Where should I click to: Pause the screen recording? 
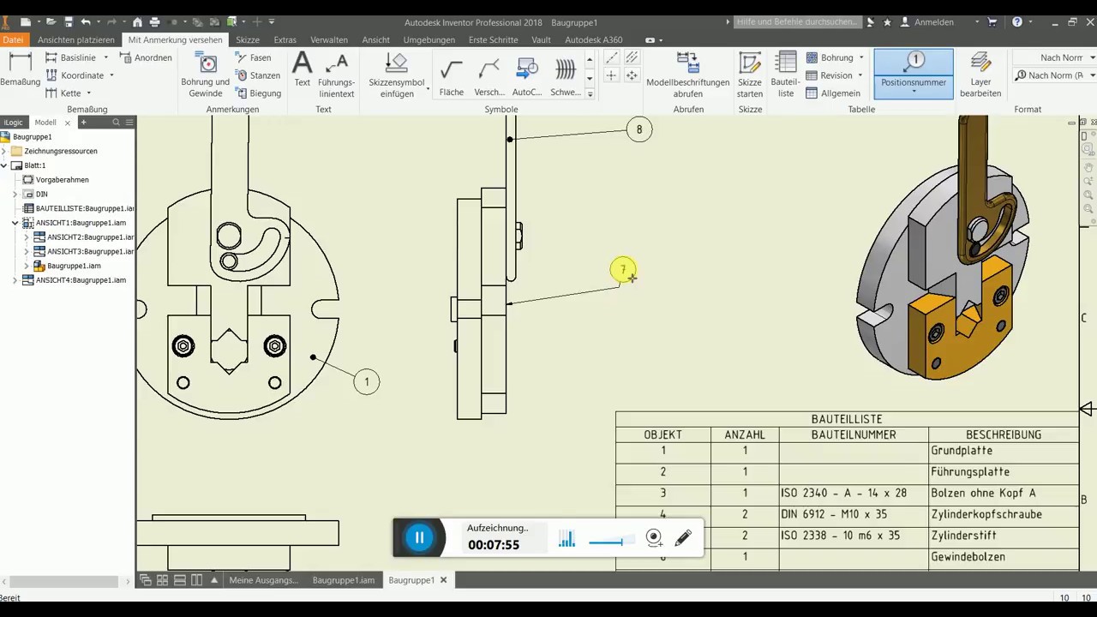[419, 538]
